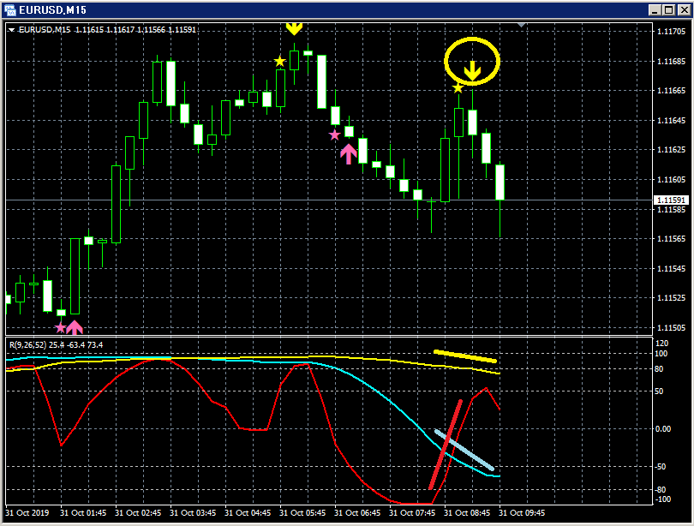Click the 31 Oct 01:45 time label

[83, 513]
